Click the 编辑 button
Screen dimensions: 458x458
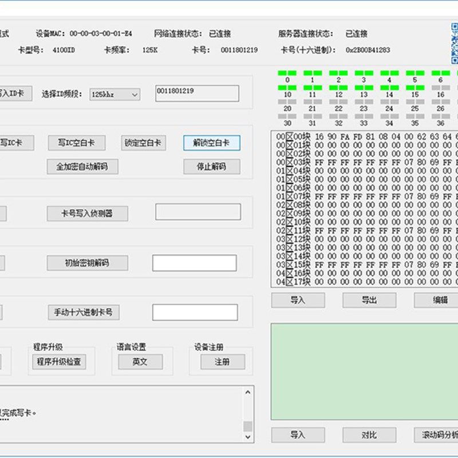tap(436, 300)
